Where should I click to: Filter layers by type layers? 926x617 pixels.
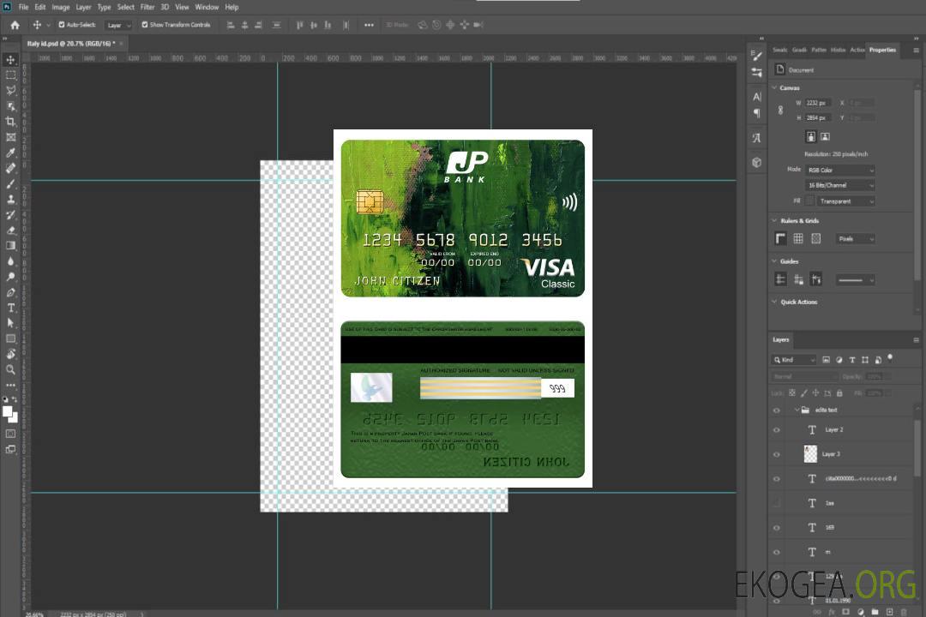[x=852, y=360]
